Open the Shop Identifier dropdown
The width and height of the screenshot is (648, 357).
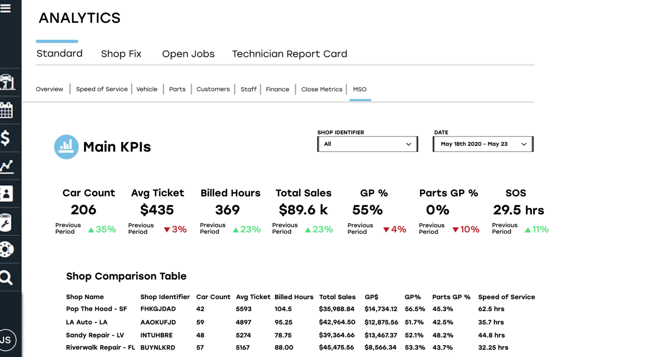pos(367,144)
